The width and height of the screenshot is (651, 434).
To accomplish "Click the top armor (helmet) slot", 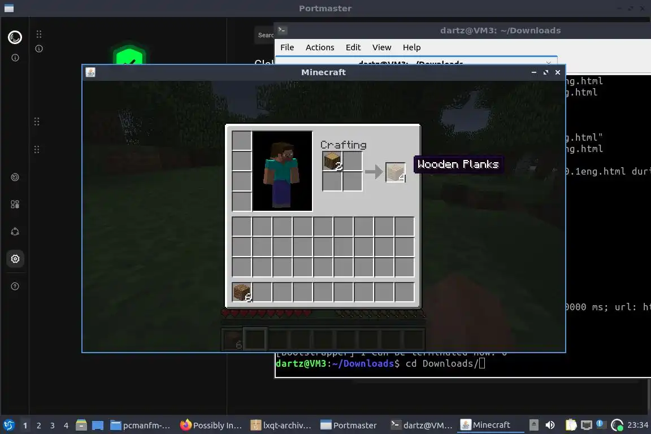I will (242, 141).
